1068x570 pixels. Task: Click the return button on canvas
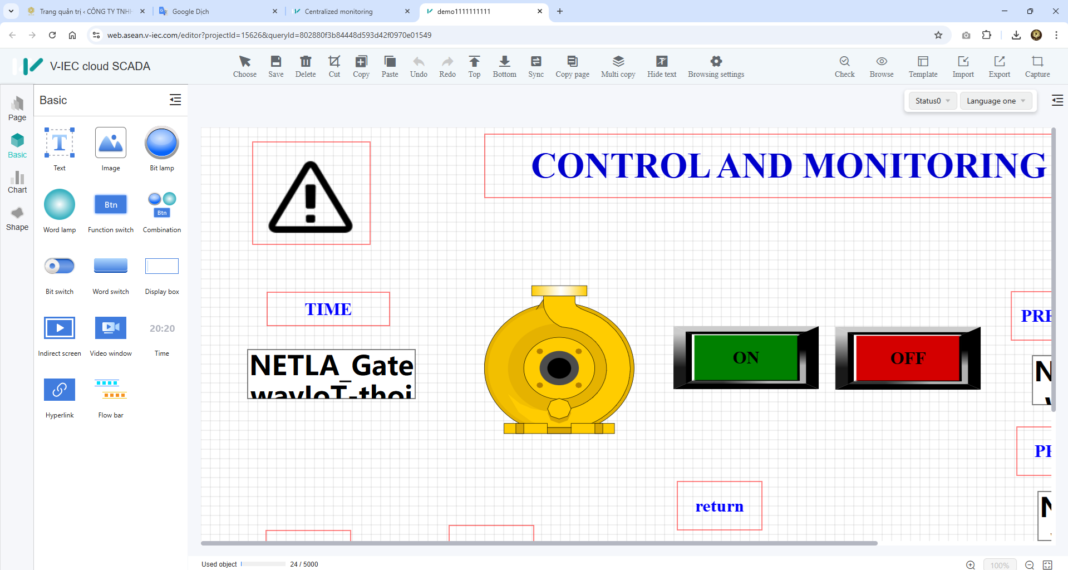[719, 506]
